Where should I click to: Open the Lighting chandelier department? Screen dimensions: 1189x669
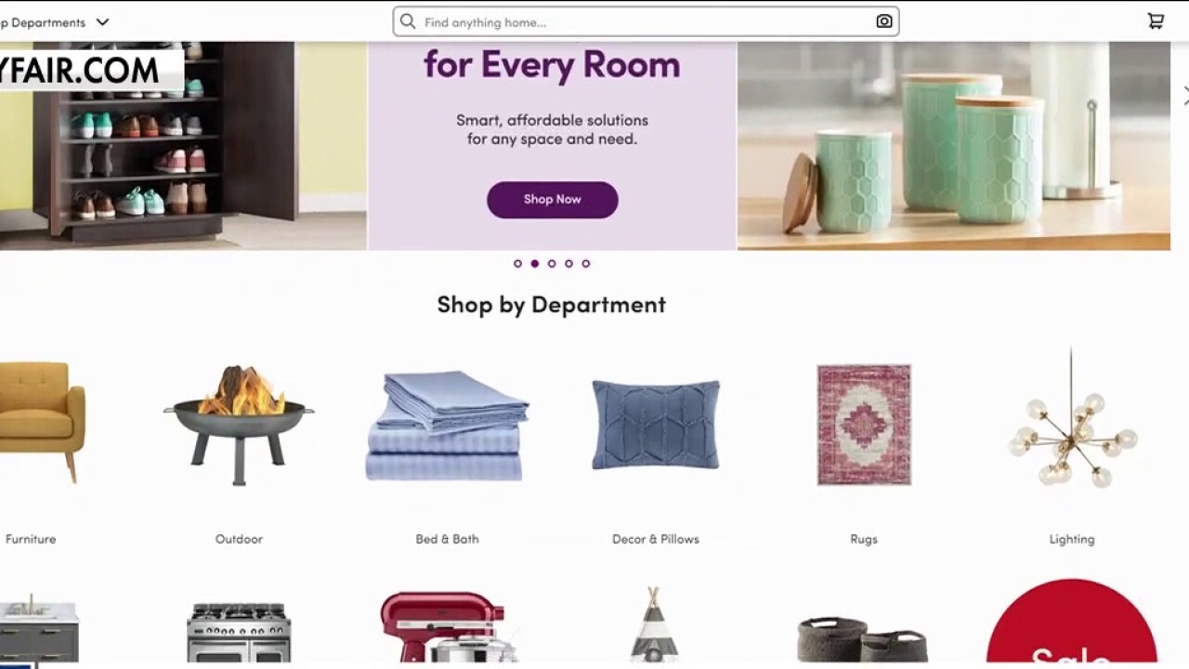pos(1071,418)
